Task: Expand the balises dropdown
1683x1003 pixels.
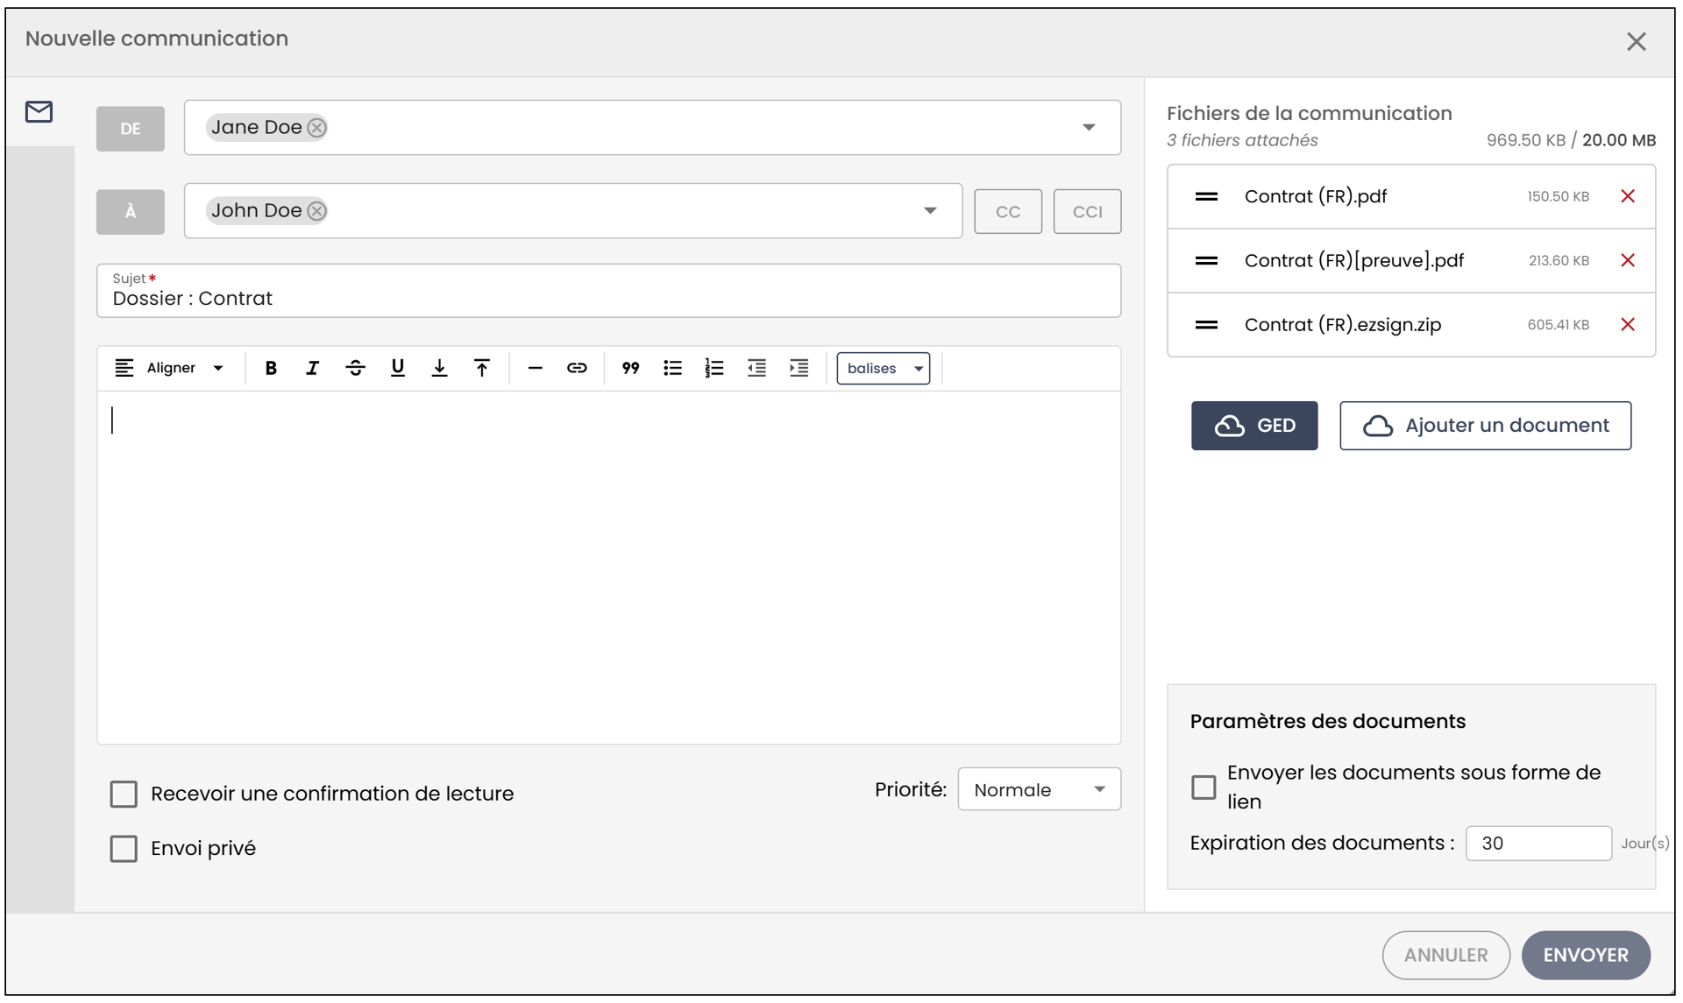Action: click(883, 368)
